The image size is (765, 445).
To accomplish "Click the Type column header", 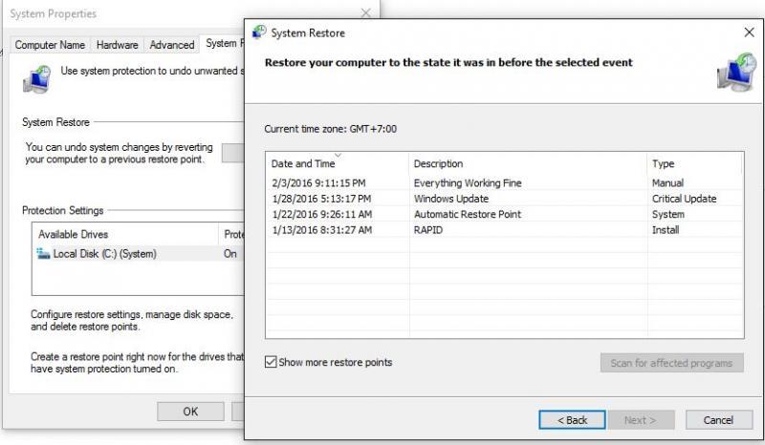I will (x=694, y=163).
